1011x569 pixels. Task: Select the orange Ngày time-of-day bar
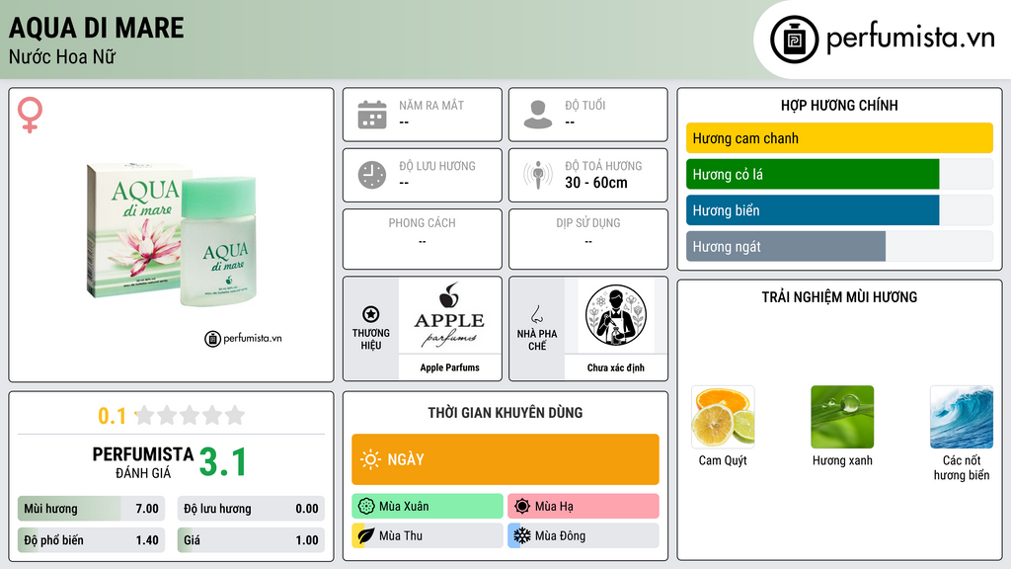505,459
